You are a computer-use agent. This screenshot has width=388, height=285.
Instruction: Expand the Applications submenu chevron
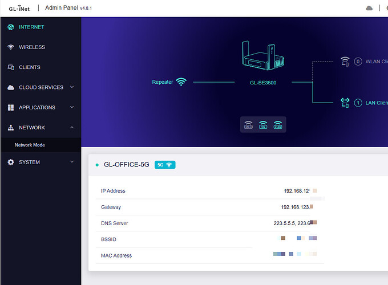(72, 107)
